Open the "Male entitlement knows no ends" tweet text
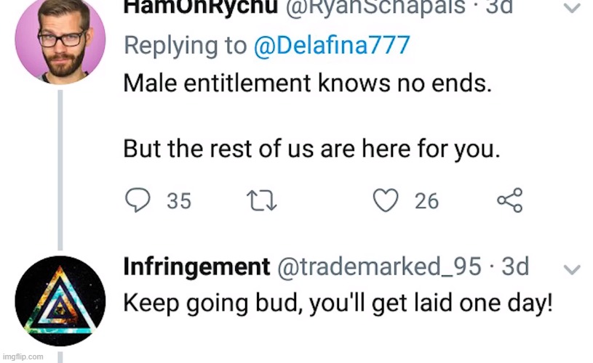Image resolution: width=593 pixels, height=363 pixels. [308, 83]
